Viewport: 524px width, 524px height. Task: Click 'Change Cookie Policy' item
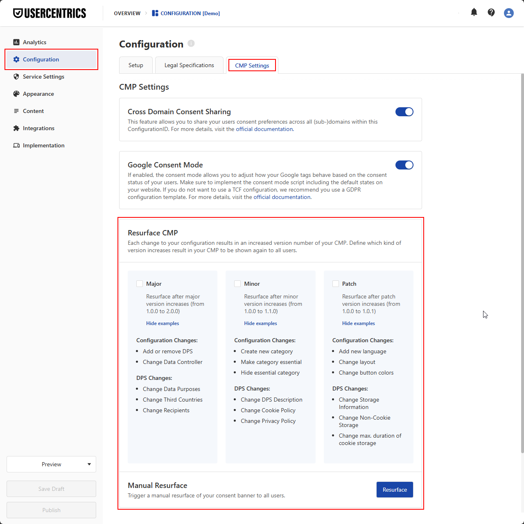(x=268, y=410)
